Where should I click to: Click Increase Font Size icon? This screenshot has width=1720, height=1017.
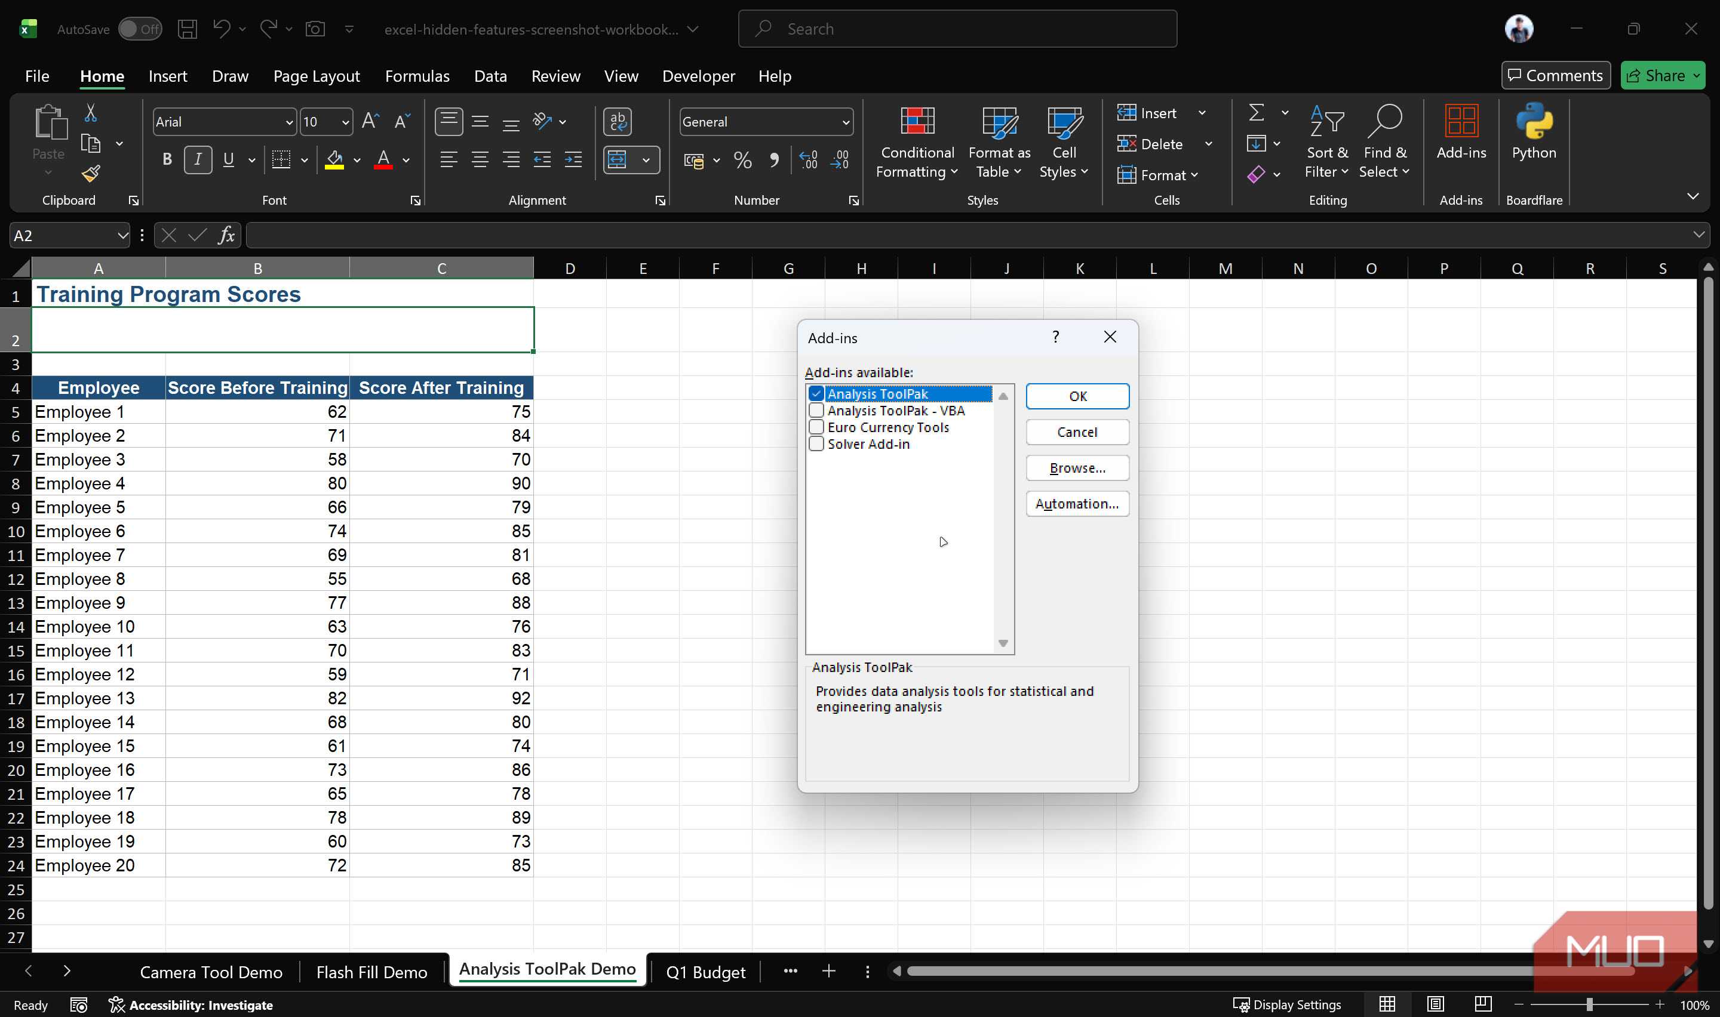coord(370,121)
